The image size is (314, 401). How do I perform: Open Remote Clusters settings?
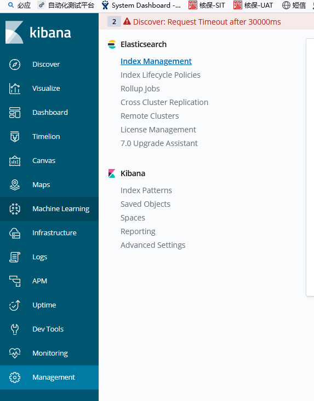coord(150,116)
